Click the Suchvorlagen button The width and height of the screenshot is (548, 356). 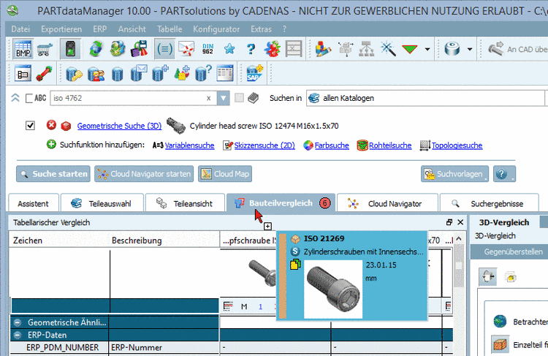(x=454, y=174)
